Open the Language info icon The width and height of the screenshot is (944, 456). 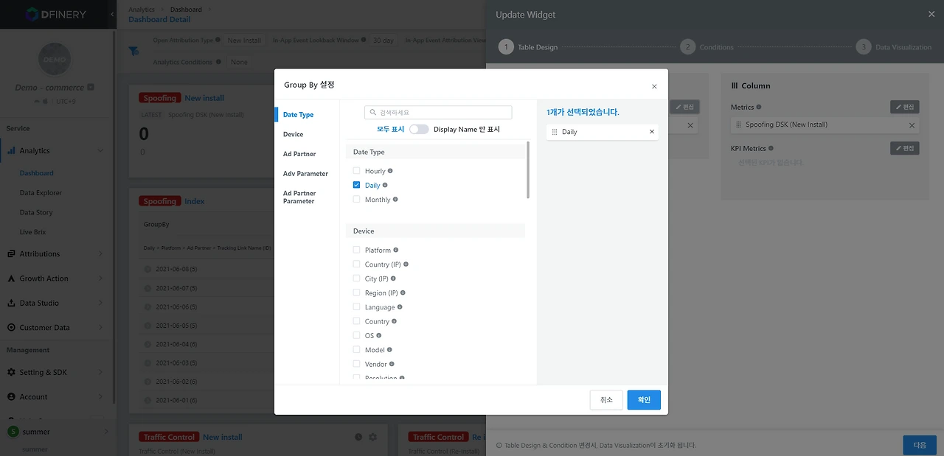pos(400,307)
